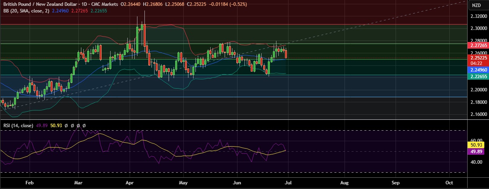The width and height of the screenshot is (489, 189).
Task: Open the NZD currency selector
Action: coord(477,5)
